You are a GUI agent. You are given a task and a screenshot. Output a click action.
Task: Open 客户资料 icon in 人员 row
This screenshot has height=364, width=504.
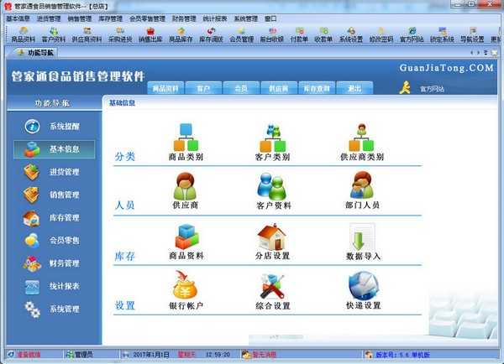(x=271, y=186)
